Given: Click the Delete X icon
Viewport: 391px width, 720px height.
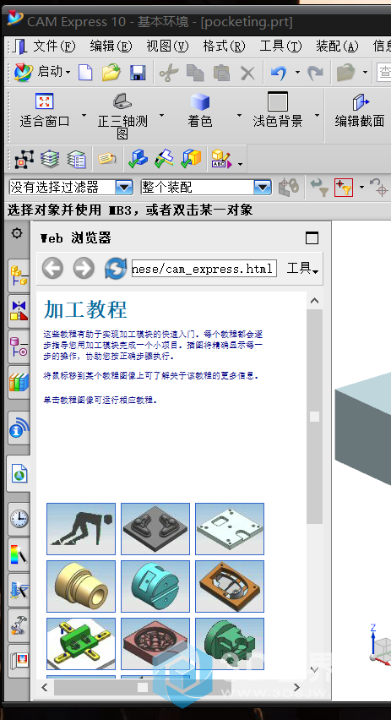Looking at the screenshot, I should click(x=247, y=73).
